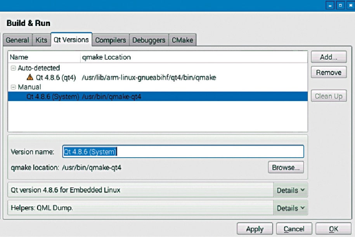This screenshot has width=355, height=237.
Task: Expand Details for Qt version 4.8.6
Action: (290, 190)
